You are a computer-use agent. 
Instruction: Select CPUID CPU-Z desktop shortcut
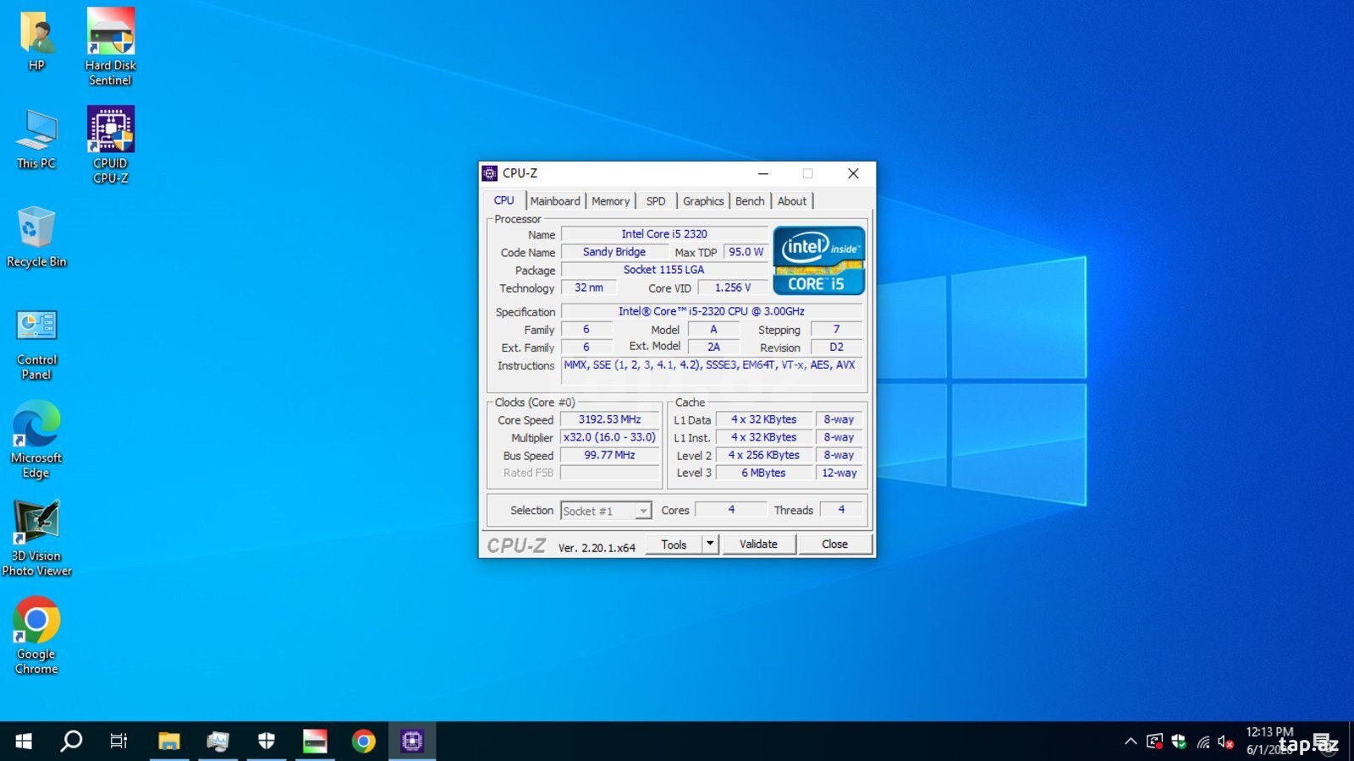[111, 145]
